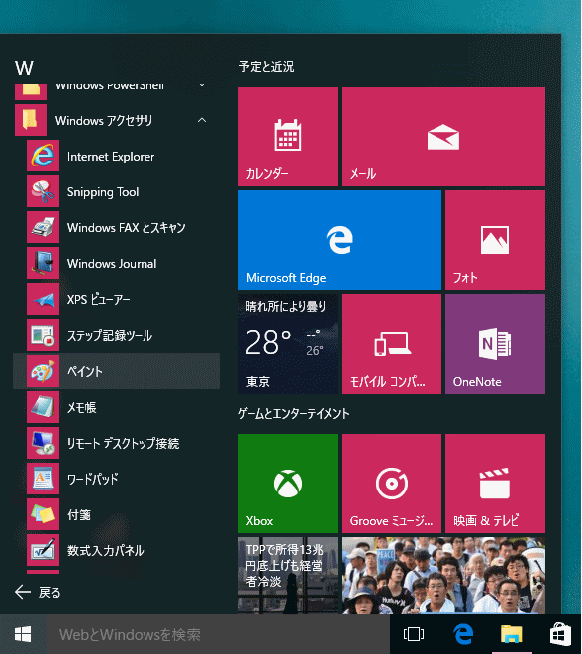Open the モバイル コンパ... tile
582x654 pixels.
click(392, 344)
